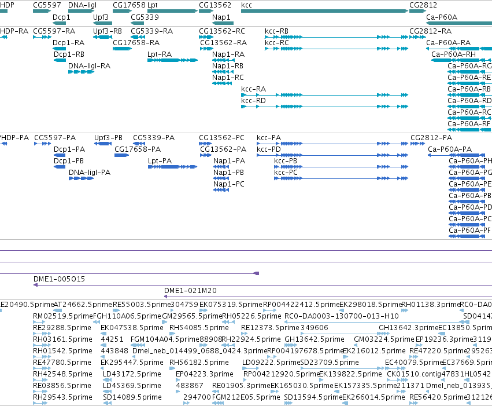
Task: Select transcript CG13562-RA
Action: (223, 43)
